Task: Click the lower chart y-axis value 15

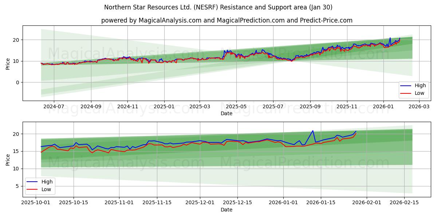Action: 17,152
